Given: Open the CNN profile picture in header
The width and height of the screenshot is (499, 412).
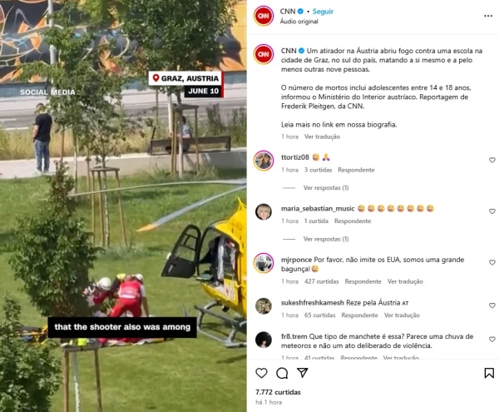Looking at the screenshot, I should click(264, 16).
